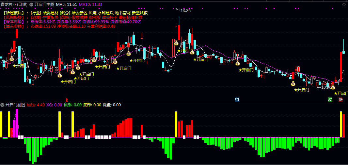Click the 雄安新区 concept tag
The width and height of the screenshot is (348, 165).
click(79, 13)
